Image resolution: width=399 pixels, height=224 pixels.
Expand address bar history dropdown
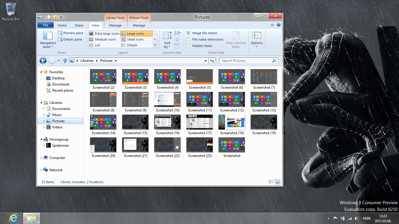206,61
